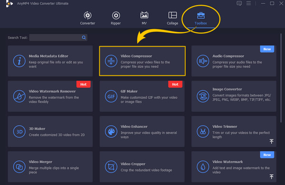
Task: Open the 3D Maker title text
Action: (37, 128)
